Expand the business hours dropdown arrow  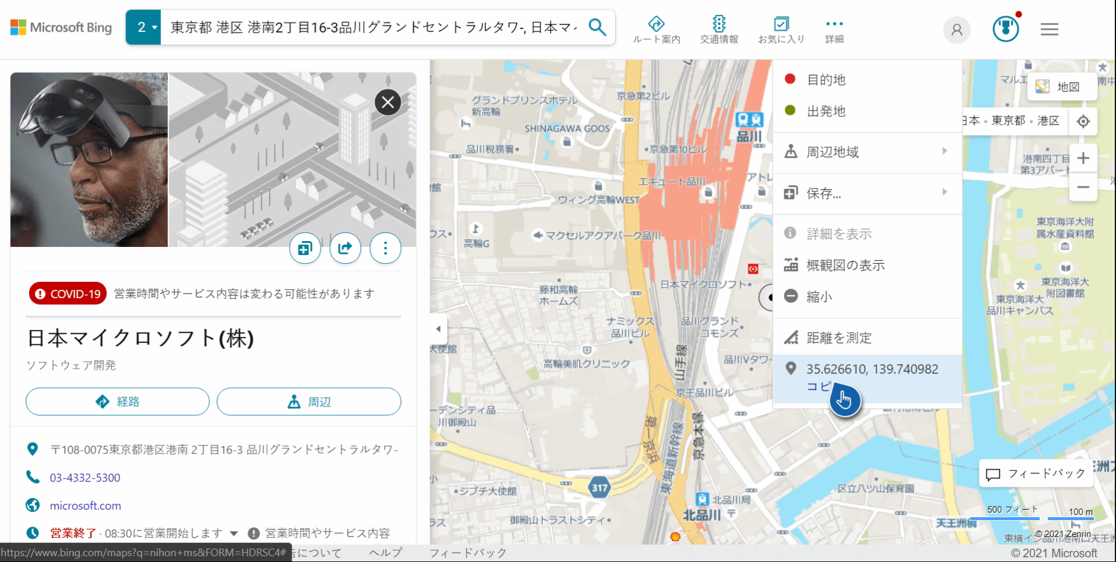(x=234, y=533)
